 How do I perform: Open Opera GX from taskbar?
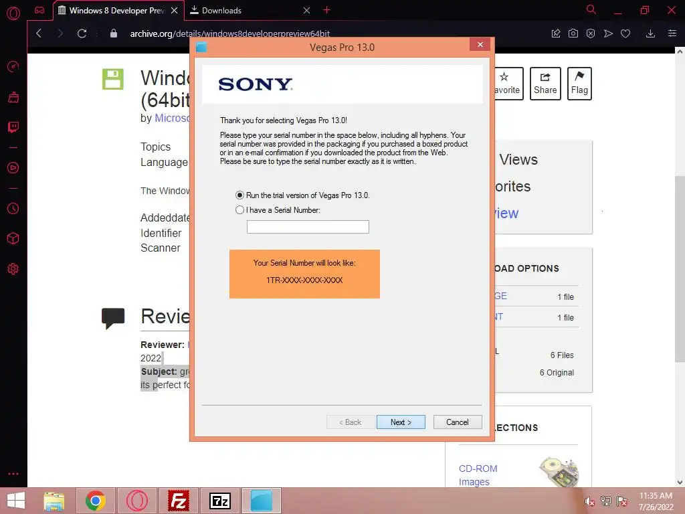click(137, 501)
